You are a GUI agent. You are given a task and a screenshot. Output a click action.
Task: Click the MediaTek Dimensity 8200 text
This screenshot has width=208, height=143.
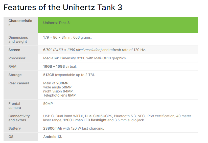pos(64,58)
